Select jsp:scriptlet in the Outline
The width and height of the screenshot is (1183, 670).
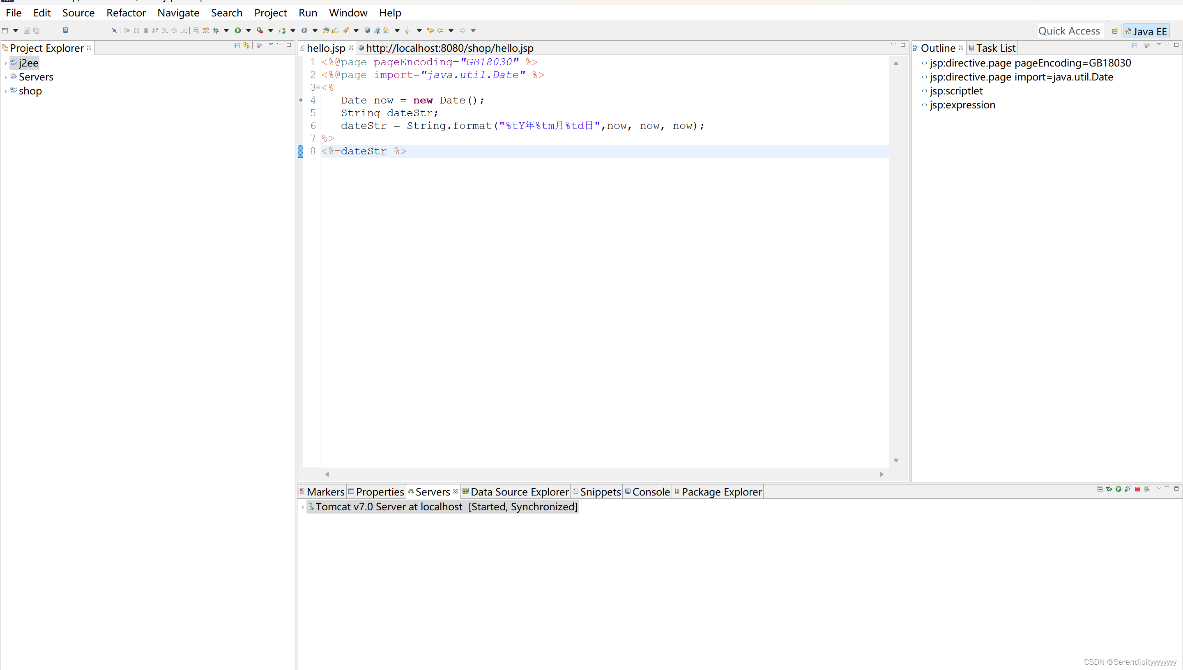click(x=955, y=91)
